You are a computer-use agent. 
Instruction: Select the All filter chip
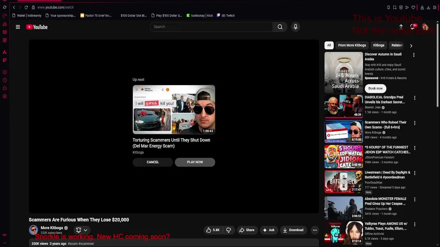pyautogui.click(x=329, y=45)
